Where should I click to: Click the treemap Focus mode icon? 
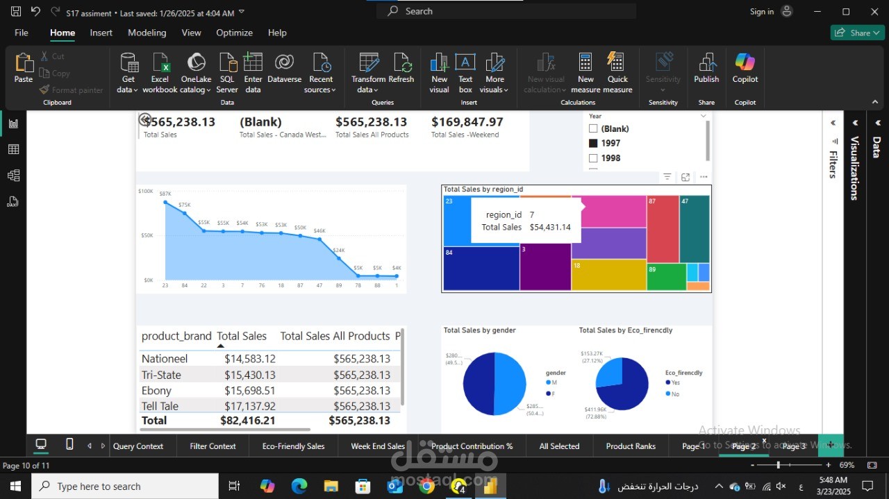pos(686,178)
